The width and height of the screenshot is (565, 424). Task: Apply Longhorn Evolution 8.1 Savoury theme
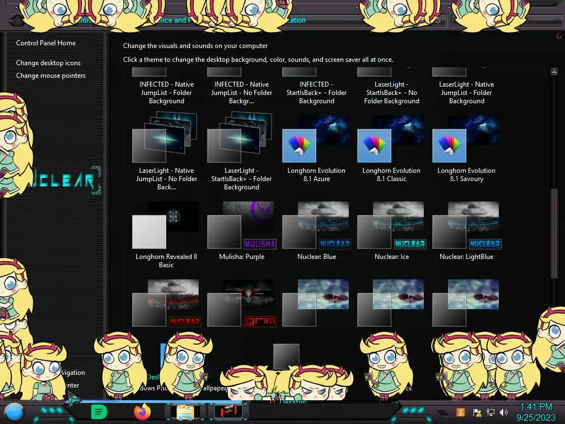coord(466,149)
